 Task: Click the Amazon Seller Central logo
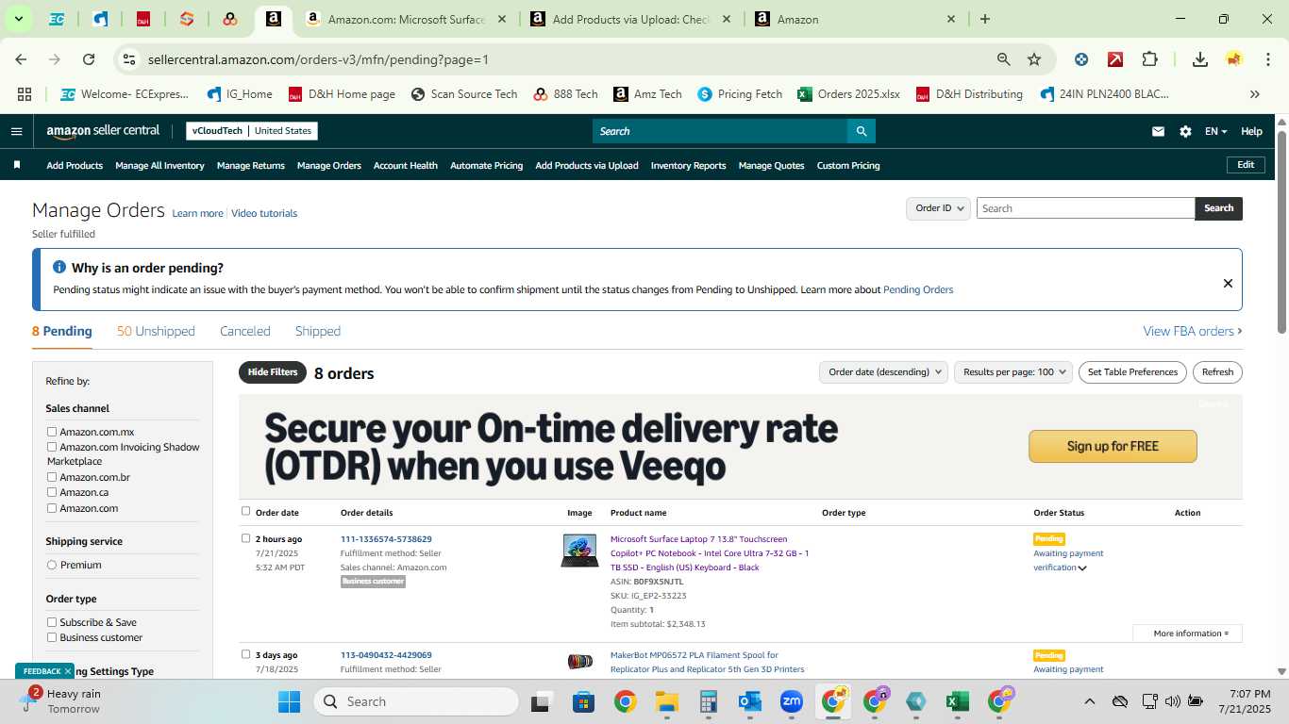(x=103, y=131)
